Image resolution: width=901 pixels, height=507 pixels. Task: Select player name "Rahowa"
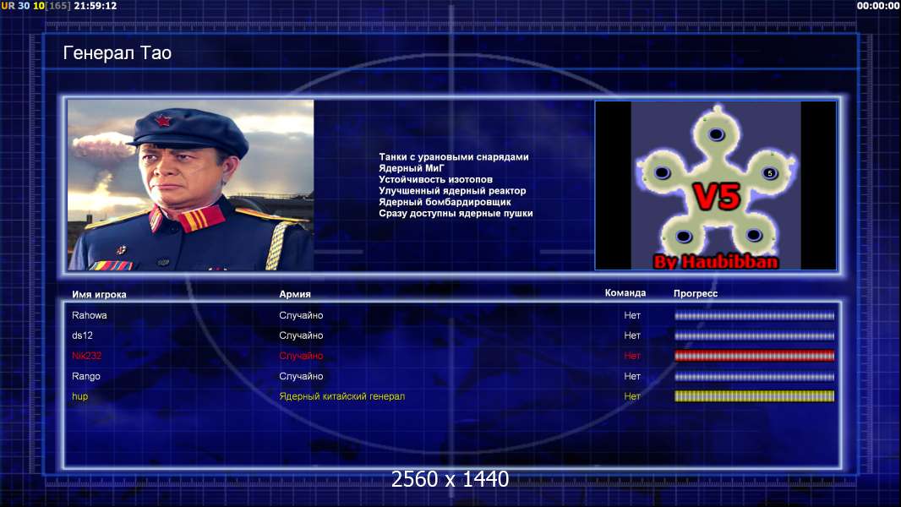point(89,315)
